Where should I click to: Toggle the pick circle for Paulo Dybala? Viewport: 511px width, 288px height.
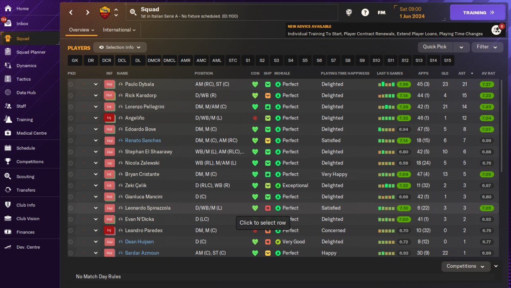click(71, 84)
